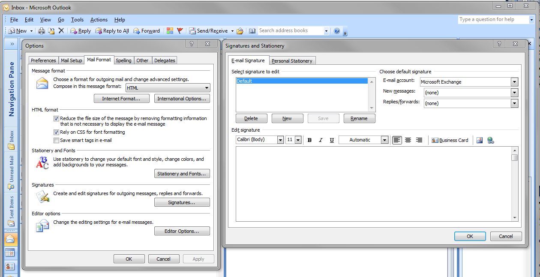This screenshot has height=277, width=540.
Task: Click Reply in the Outlook toolbar
Action: click(x=81, y=31)
